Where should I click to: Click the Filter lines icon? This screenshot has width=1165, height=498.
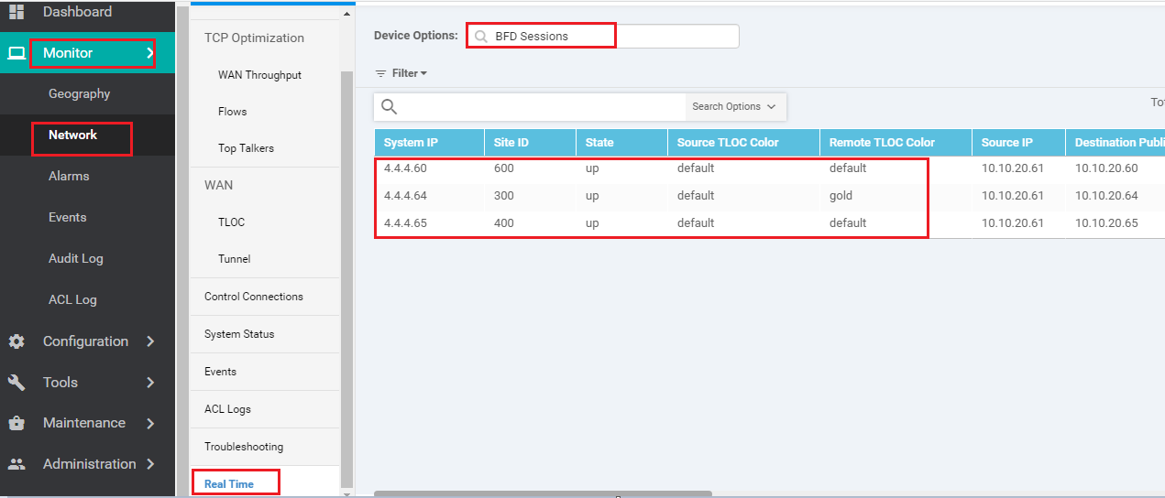(x=380, y=73)
